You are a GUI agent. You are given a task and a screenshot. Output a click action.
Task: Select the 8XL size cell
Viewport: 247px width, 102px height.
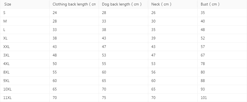click(x=25, y=72)
